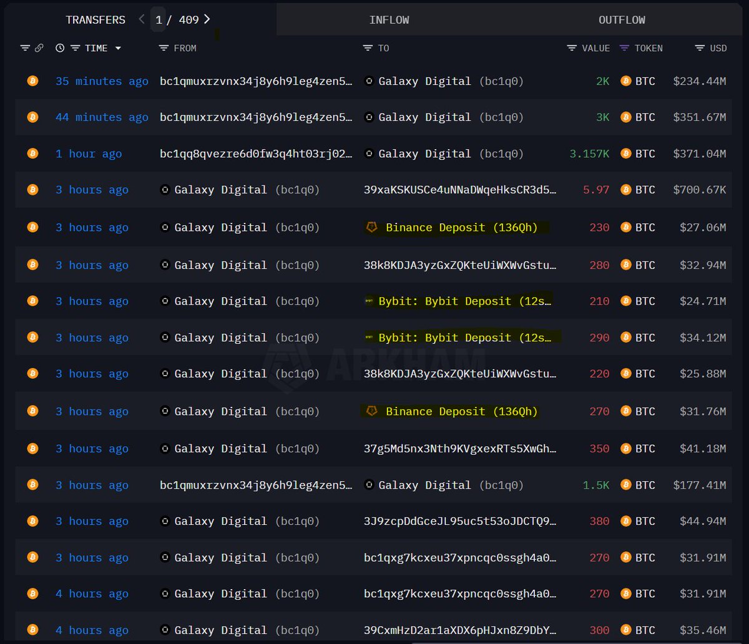Open sender address bc1qq8qvezre6d0fw3q4ht03rj02
The height and width of the screenshot is (644, 749).
pyautogui.click(x=256, y=154)
